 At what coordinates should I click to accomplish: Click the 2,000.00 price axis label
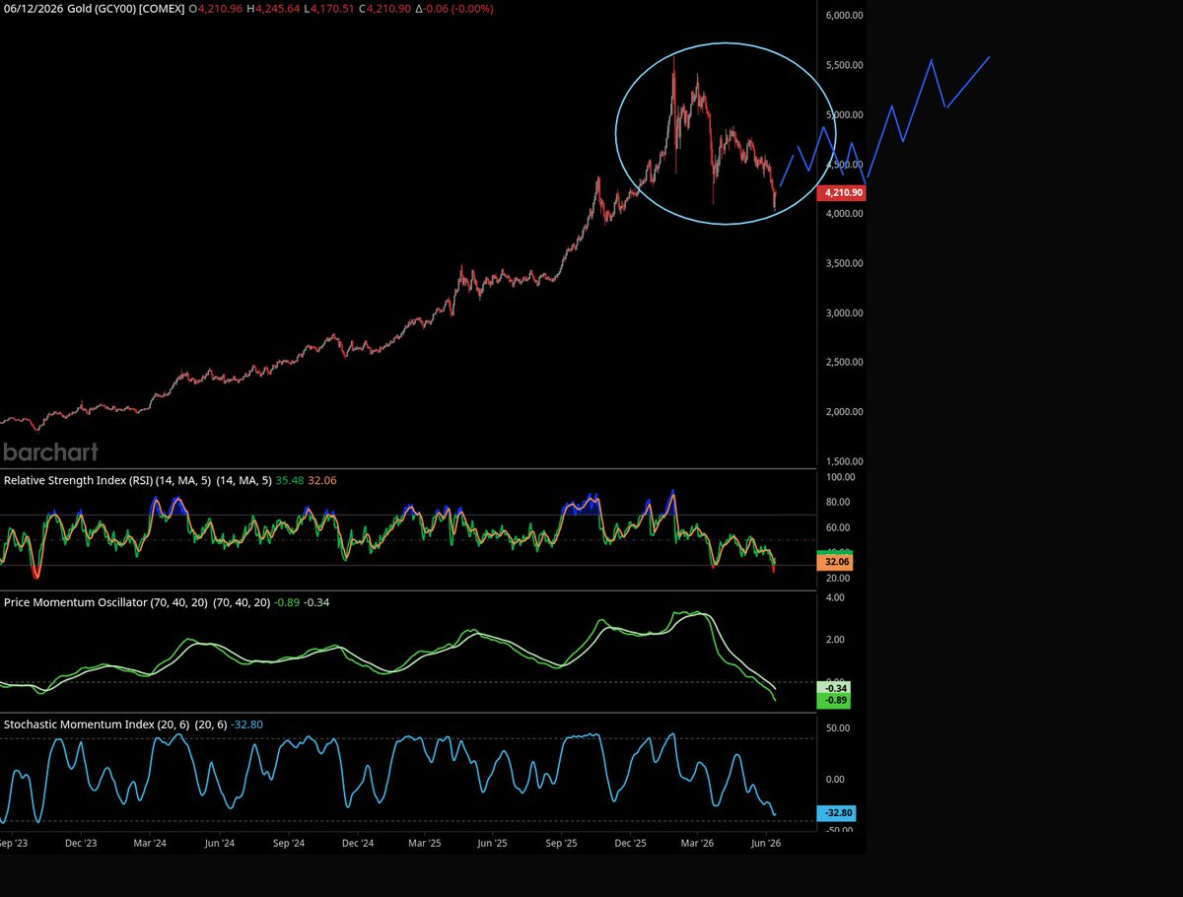pos(844,412)
